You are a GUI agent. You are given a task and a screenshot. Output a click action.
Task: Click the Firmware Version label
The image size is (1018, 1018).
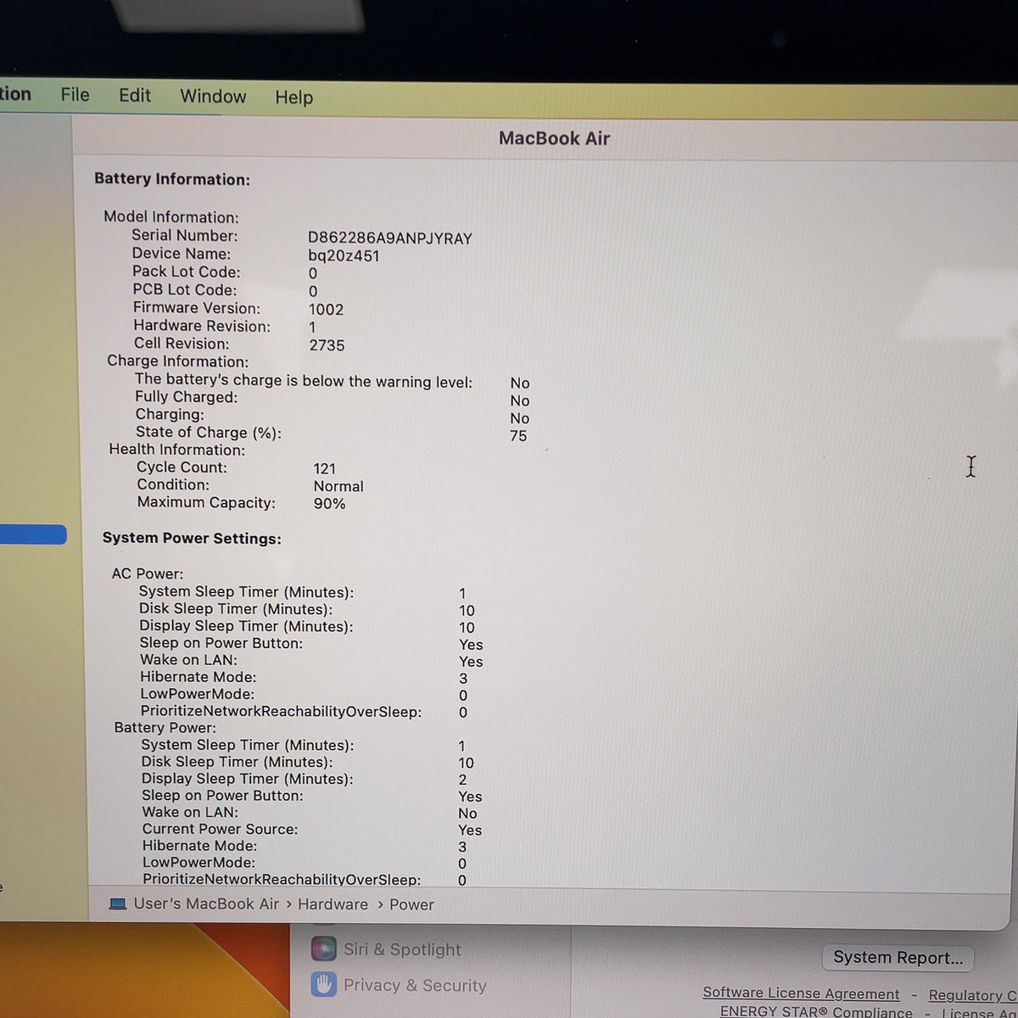point(196,308)
